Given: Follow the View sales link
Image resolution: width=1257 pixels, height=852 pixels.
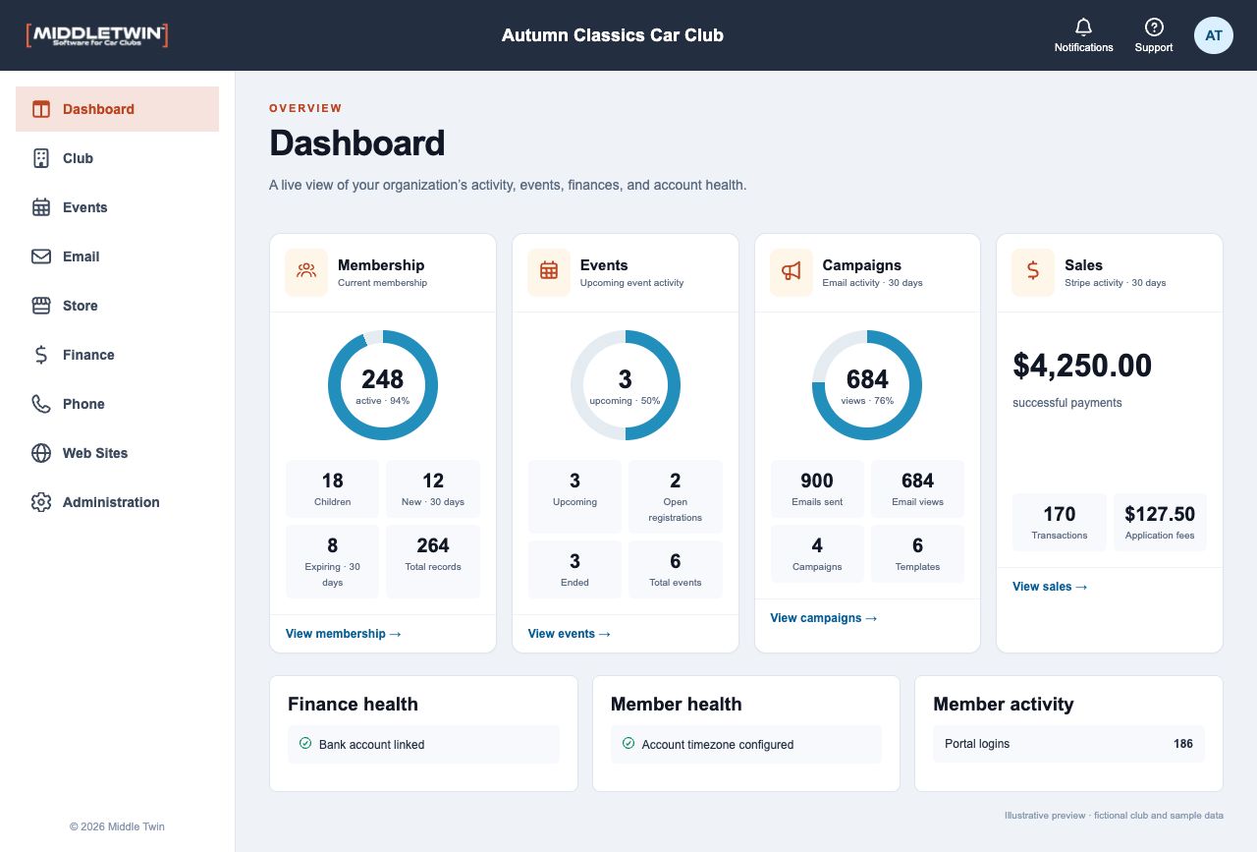Looking at the screenshot, I should pyautogui.click(x=1050, y=587).
